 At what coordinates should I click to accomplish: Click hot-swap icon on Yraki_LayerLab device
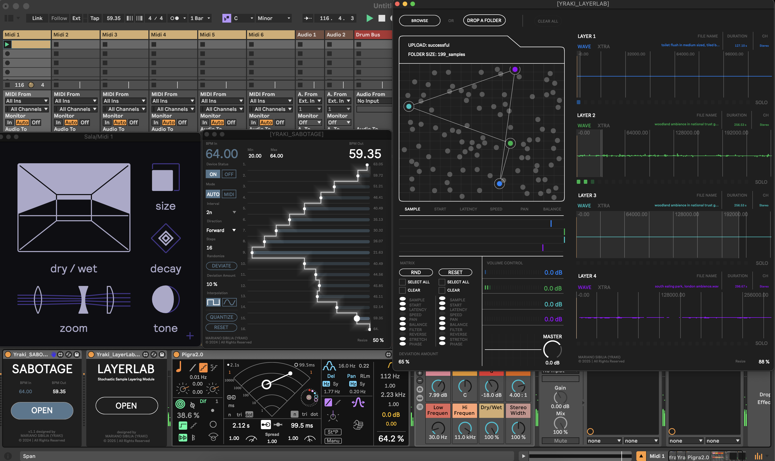[154, 354]
